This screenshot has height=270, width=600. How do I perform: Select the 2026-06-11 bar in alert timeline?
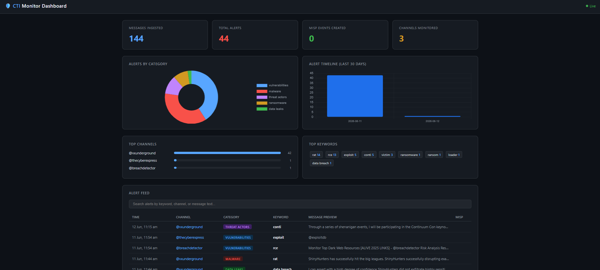coord(355,96)
